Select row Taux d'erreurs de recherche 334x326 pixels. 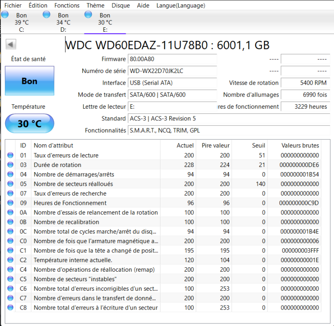point(163,193)
